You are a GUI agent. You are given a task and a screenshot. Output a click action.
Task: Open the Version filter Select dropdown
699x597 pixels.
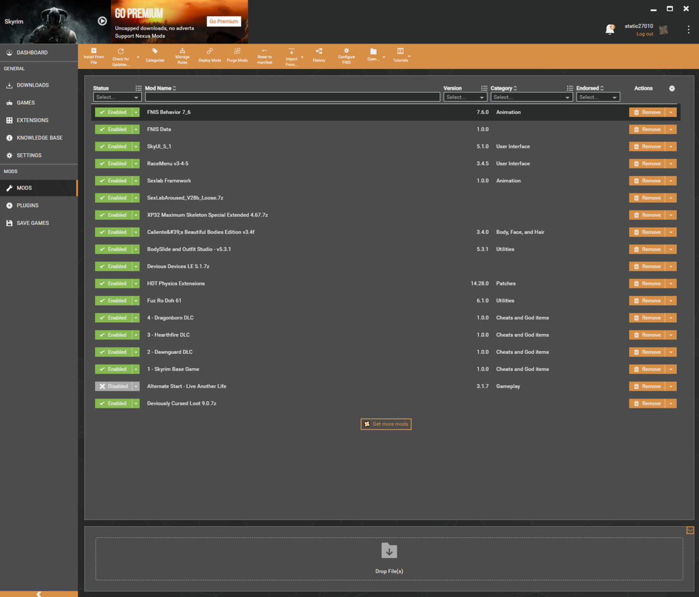465,97
